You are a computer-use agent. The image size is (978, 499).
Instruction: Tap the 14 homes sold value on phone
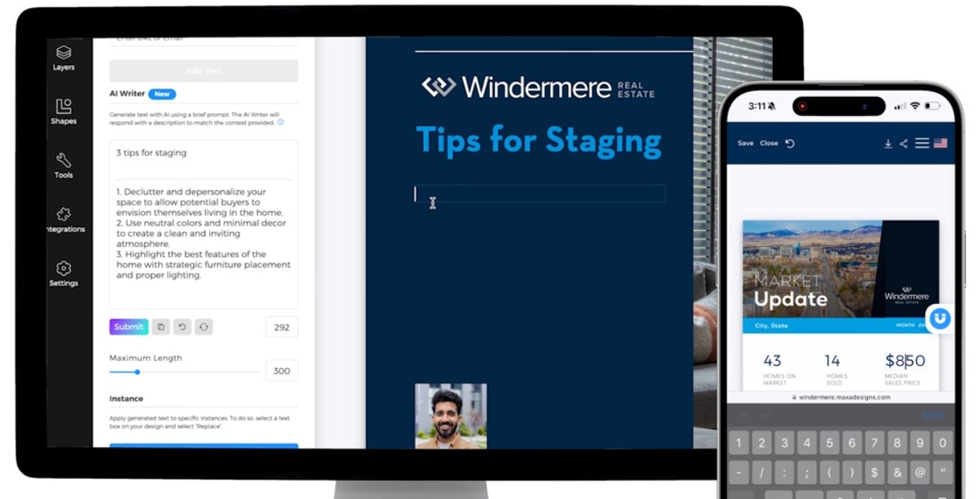(832, 361)
